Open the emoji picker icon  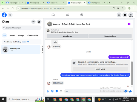tap(125, 91)
